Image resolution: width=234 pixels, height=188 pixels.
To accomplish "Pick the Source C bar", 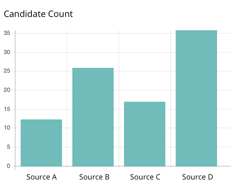I will click(145, 134).
